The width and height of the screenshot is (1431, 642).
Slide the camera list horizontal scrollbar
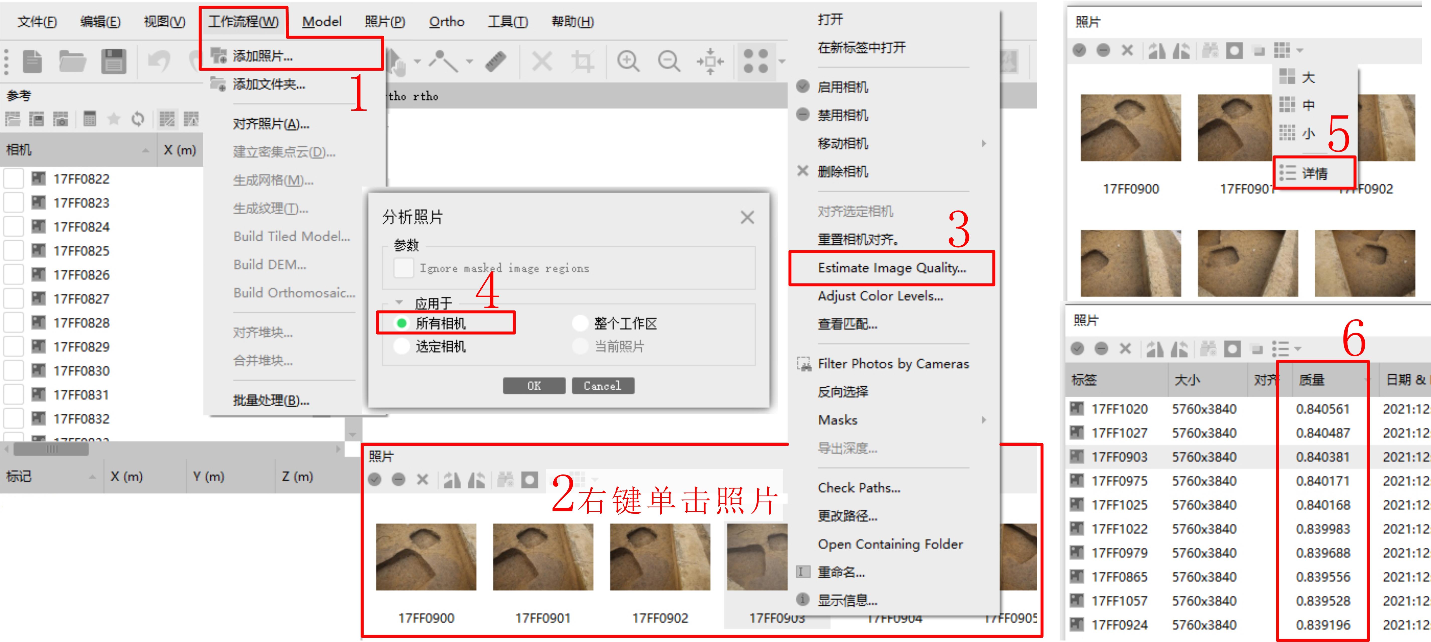[51, 449]
